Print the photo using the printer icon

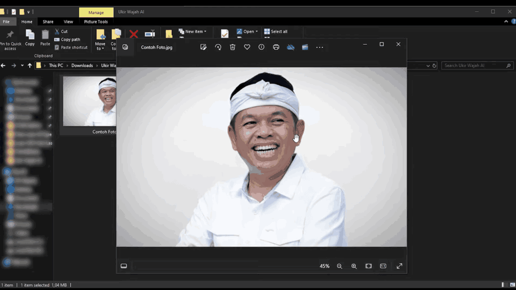276,47
